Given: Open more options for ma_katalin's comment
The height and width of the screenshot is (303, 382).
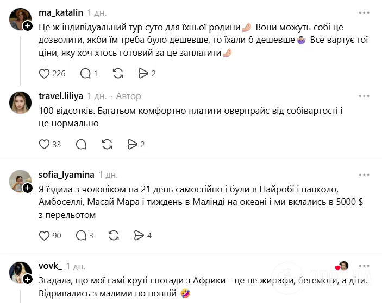Looking at the screenshot, I should [x=364, y=12].
